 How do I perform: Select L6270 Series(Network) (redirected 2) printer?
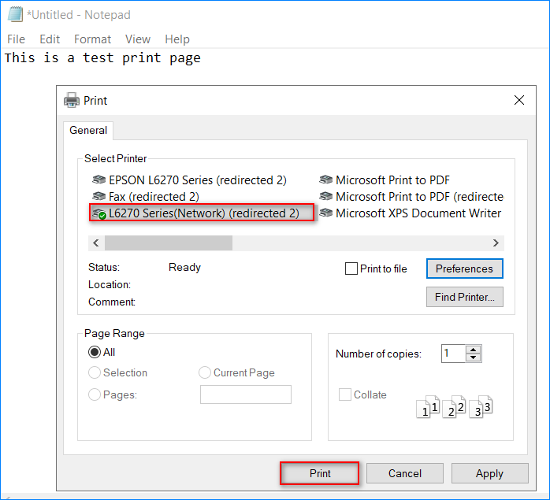(204, 213)
